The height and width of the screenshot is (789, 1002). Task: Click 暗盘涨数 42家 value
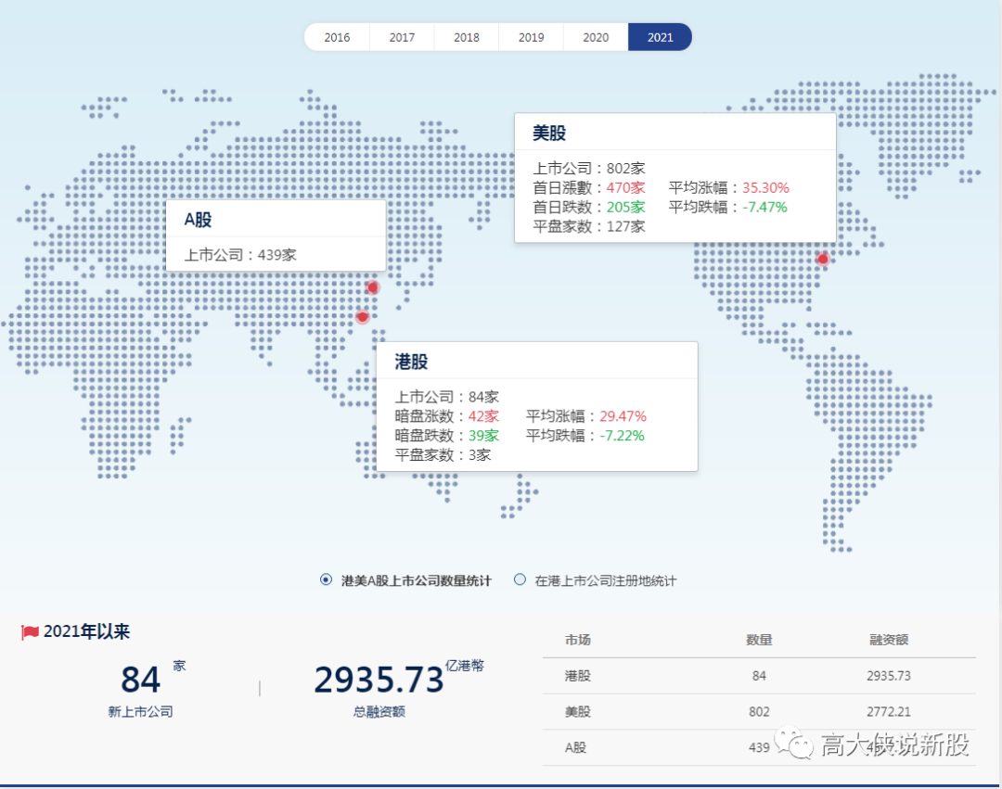pos(483,416)
